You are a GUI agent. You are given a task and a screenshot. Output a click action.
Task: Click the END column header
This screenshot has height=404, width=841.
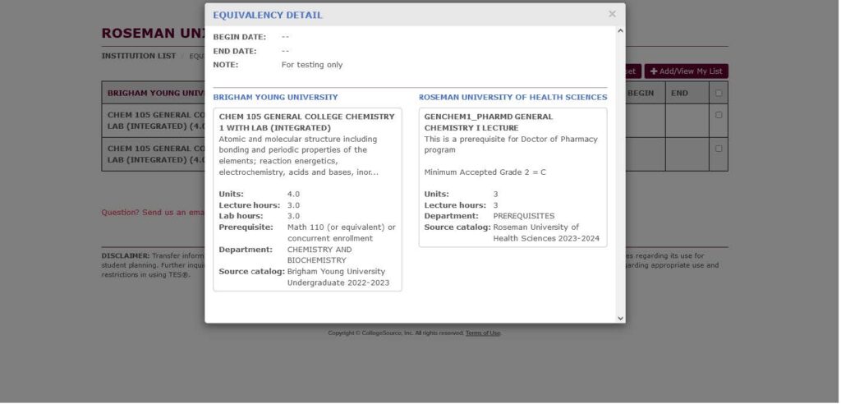(679, 93)
